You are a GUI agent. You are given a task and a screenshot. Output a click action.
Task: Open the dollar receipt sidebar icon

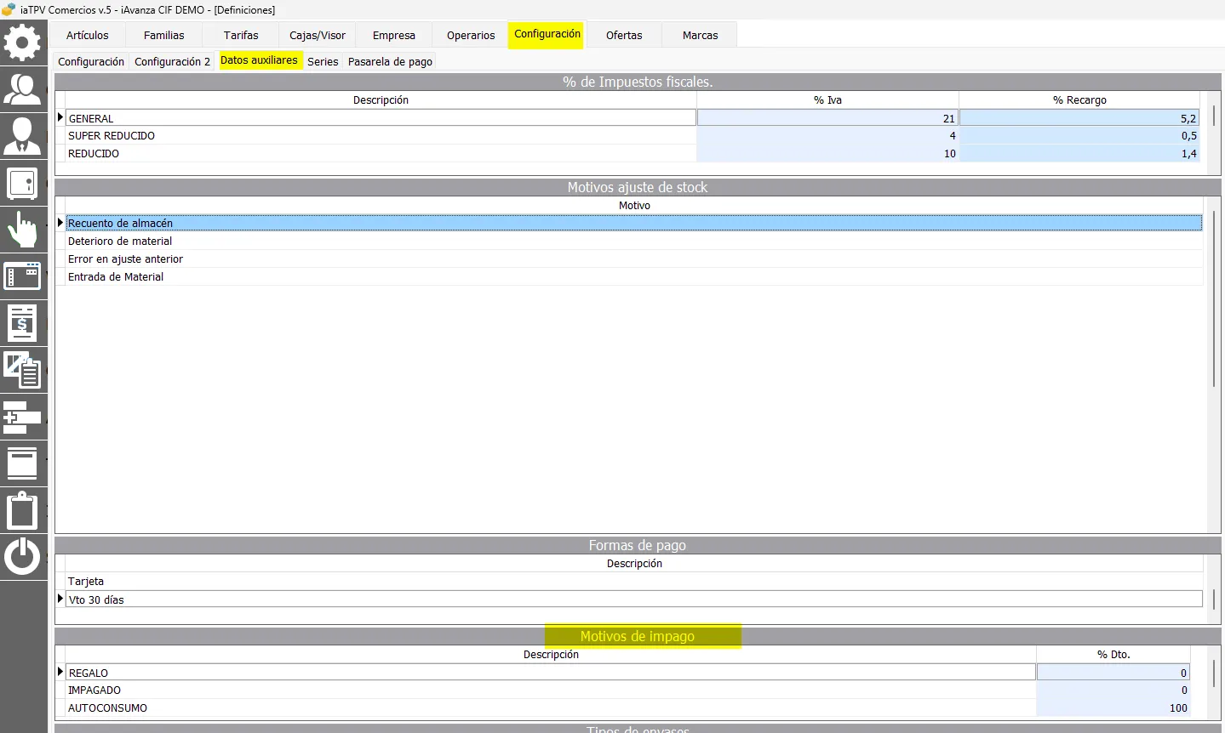pos(23,323)
